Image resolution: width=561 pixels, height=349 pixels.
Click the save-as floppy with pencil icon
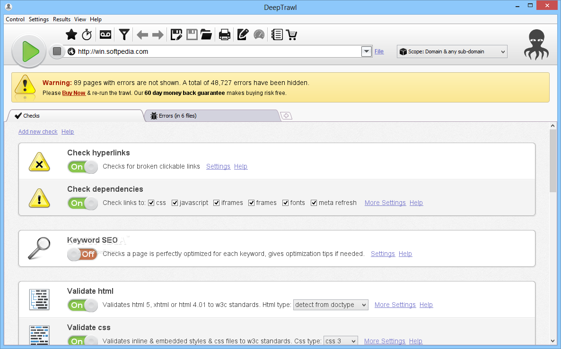176,34
